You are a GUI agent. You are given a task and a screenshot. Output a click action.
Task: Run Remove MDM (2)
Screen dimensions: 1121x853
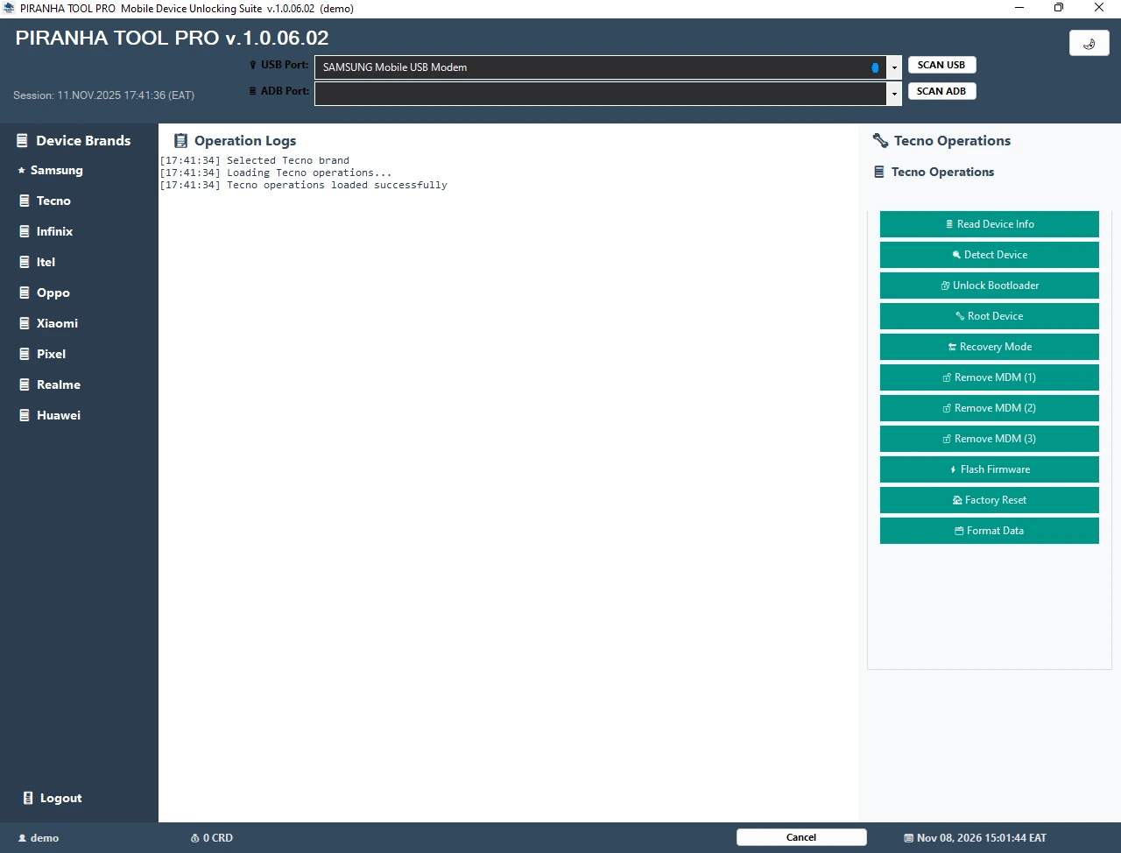pyautogui.click(x=990, y=408)
